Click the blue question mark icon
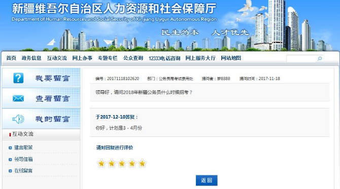Viewport: 340px width, 189px height. [x=18, y=78]
